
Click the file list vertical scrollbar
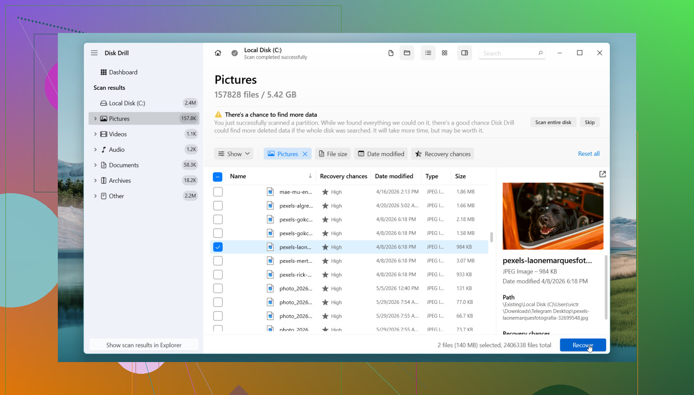coord(491,237)
